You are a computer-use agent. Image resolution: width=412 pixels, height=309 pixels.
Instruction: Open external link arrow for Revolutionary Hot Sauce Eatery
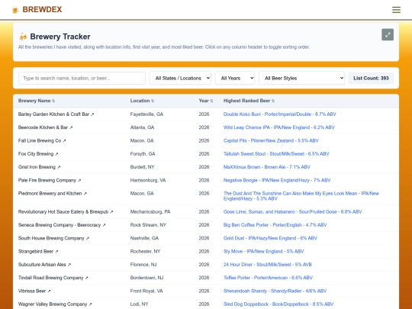(111, 212)
